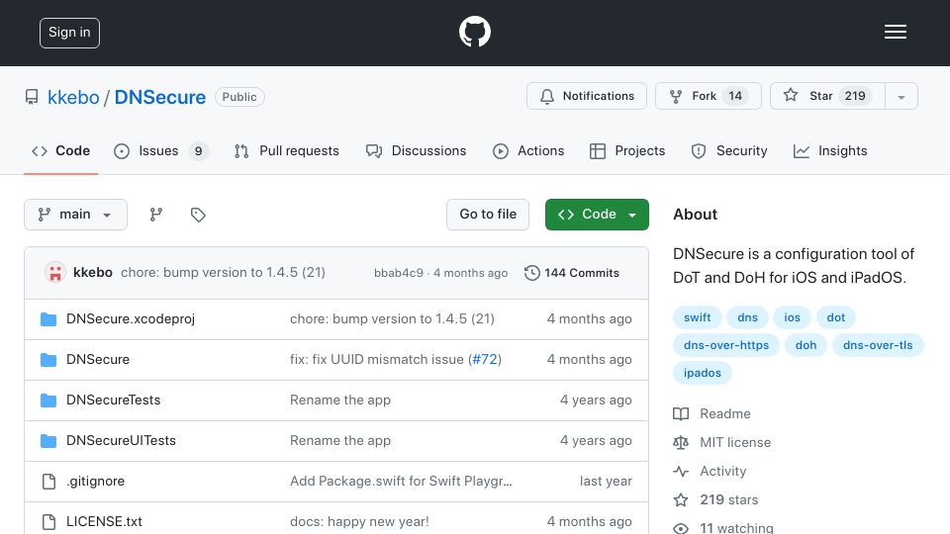Viewport: 950px width, 534px height.
Task: Open kkebo author link in commit row
Action: point(93,273)
